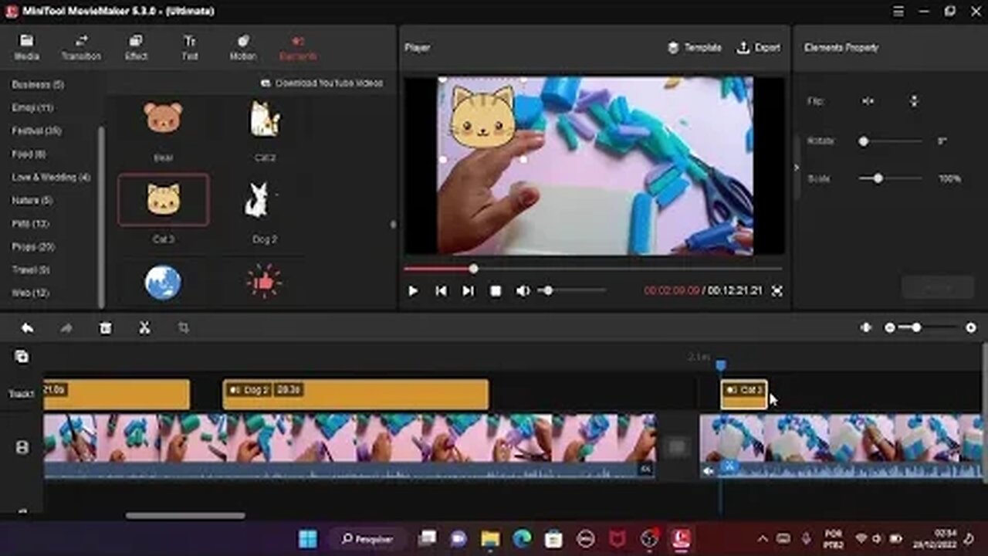Open the Motion tab
Viewport: 988px width, 556px height.
(x=242, y=47)
